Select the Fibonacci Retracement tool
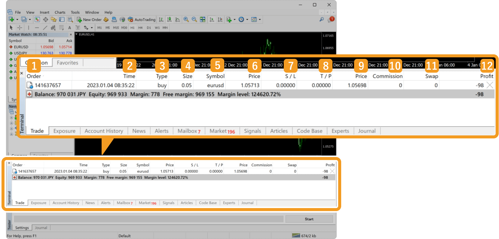 pyautogui.click(x=61, y=28)
